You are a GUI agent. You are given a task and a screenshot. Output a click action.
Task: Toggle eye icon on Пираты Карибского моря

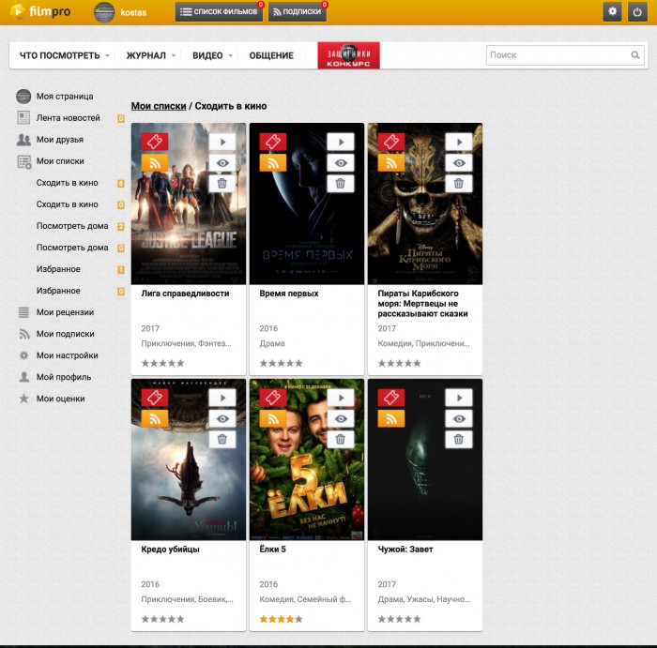[459, 162]
